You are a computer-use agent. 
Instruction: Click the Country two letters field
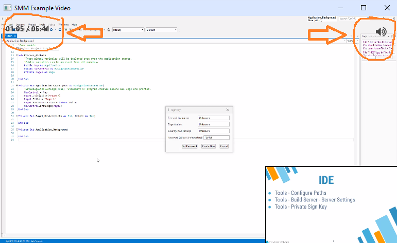pos(214,131)
